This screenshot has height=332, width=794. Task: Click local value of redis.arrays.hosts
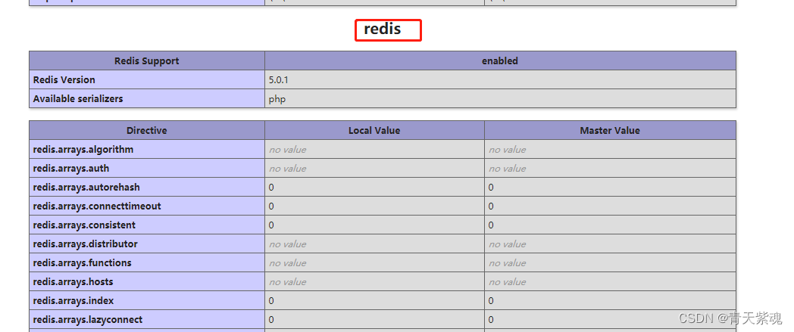287,281
